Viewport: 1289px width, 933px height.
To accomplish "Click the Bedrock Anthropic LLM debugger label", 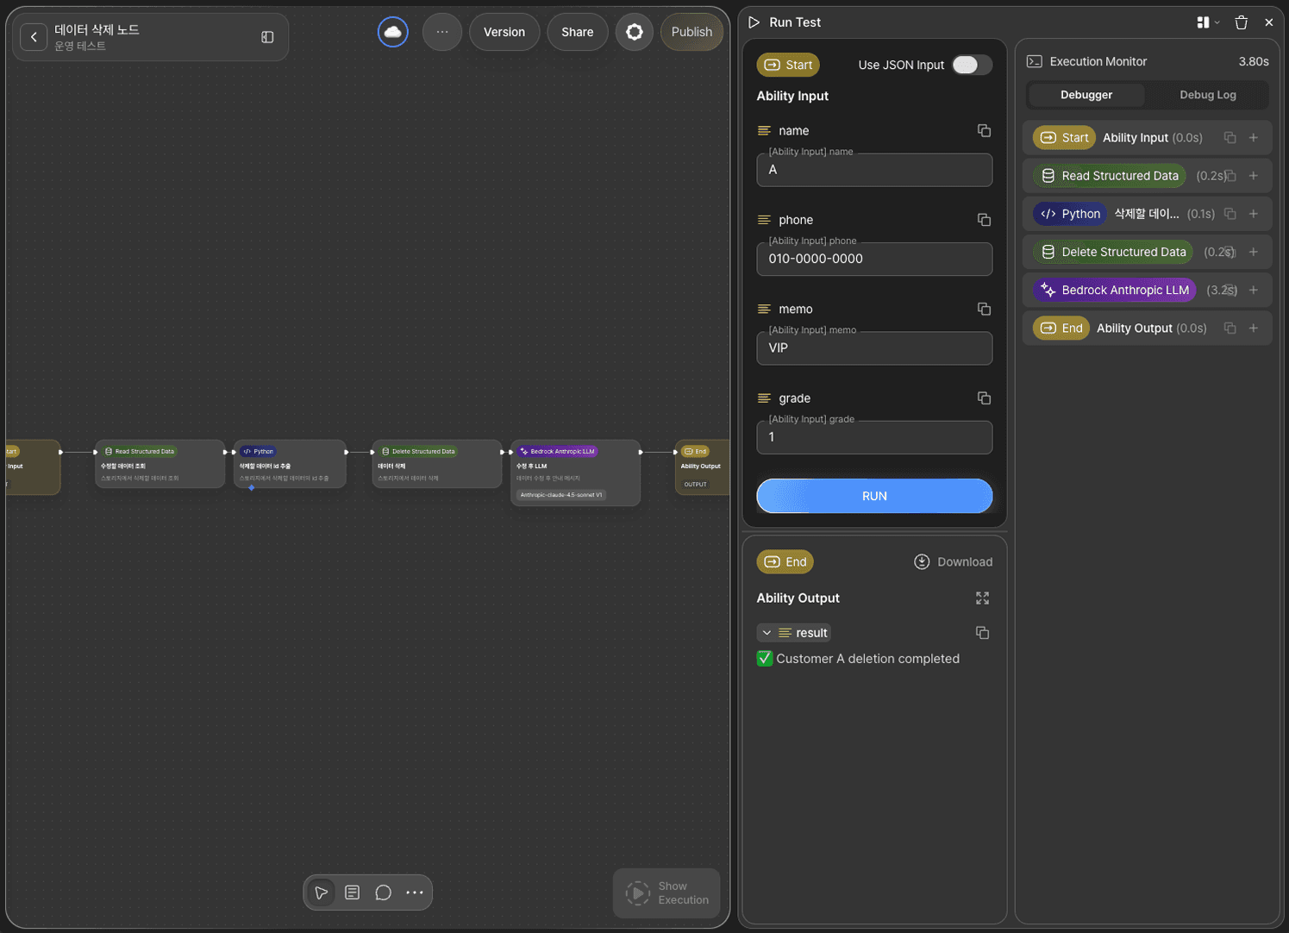I will pos(1114,290).
